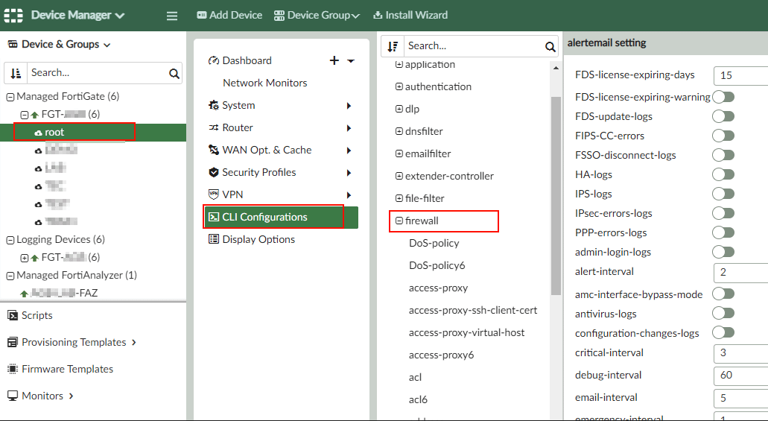This screenshot has width=768, height=421.
Task: Open the hamburger menu icon
Action: 172,16
